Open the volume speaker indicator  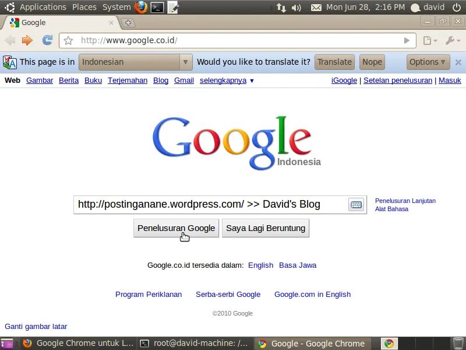click(296, 8)
